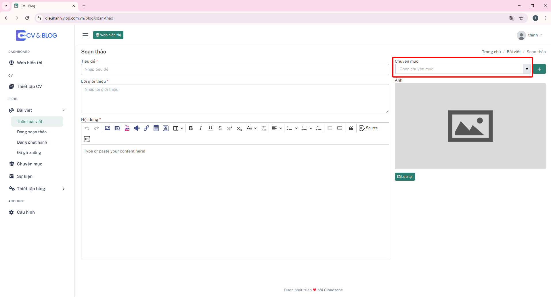Click the audio speaker icon in toolbar
The image size is (551, 297).
point(137,128)
